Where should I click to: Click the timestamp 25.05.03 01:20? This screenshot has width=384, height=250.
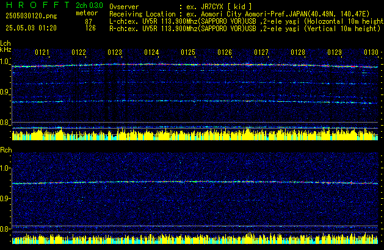(x=31, y=28)
